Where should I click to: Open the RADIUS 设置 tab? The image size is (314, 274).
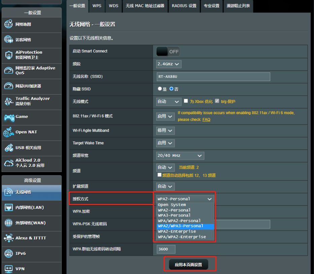tap(184, 6)
